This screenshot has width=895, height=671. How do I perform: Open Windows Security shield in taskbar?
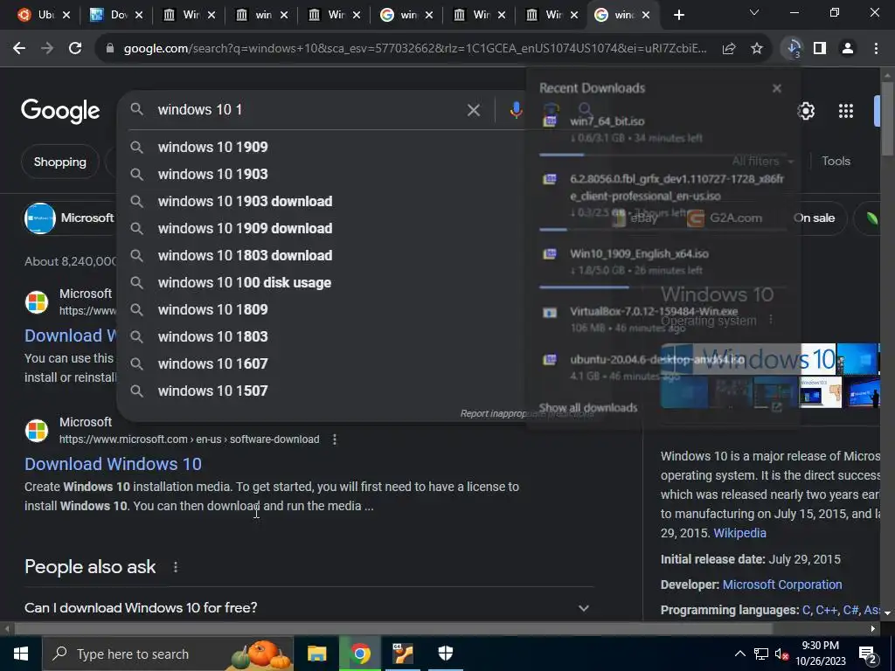click(x=446, y=654)
